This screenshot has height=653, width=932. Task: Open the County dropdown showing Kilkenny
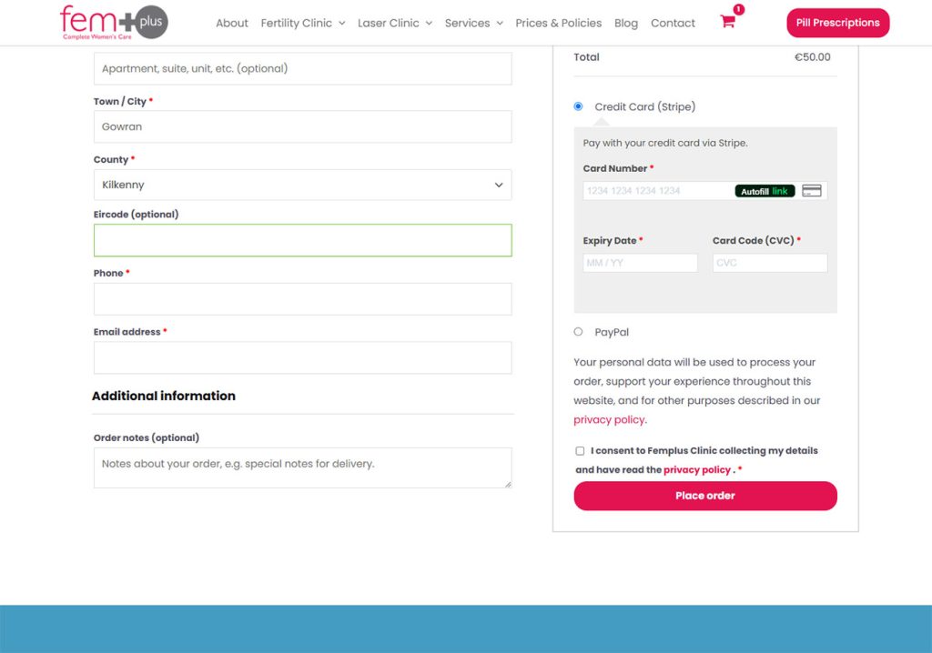pos(302,185)
